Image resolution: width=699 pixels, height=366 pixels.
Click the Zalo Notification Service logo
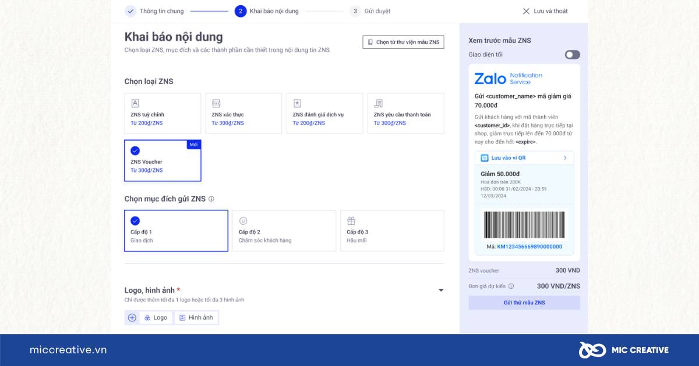(509, 78)
